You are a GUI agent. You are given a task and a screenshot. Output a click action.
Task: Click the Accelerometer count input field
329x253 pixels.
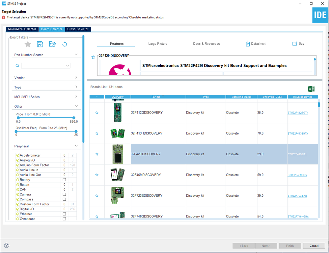pyautogui.click(x=65, y=155)
